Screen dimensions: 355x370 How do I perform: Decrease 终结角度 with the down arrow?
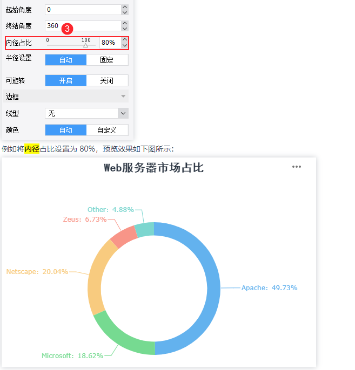pos(125,28)
